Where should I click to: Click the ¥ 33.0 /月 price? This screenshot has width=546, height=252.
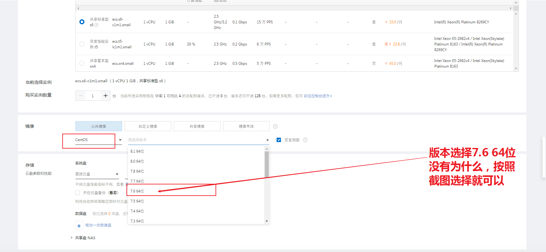point(394,22)
